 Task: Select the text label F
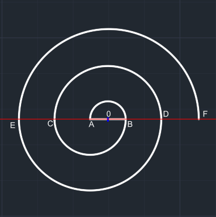point(205,114)
